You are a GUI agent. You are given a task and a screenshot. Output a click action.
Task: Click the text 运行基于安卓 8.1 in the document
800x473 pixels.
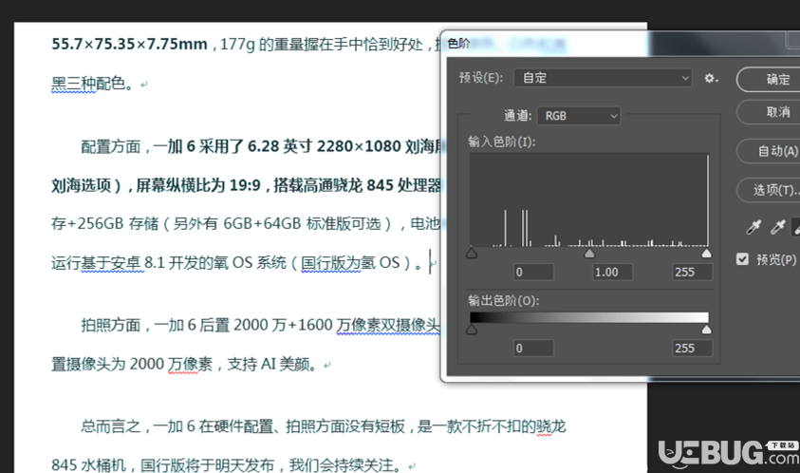pos(107,262)
